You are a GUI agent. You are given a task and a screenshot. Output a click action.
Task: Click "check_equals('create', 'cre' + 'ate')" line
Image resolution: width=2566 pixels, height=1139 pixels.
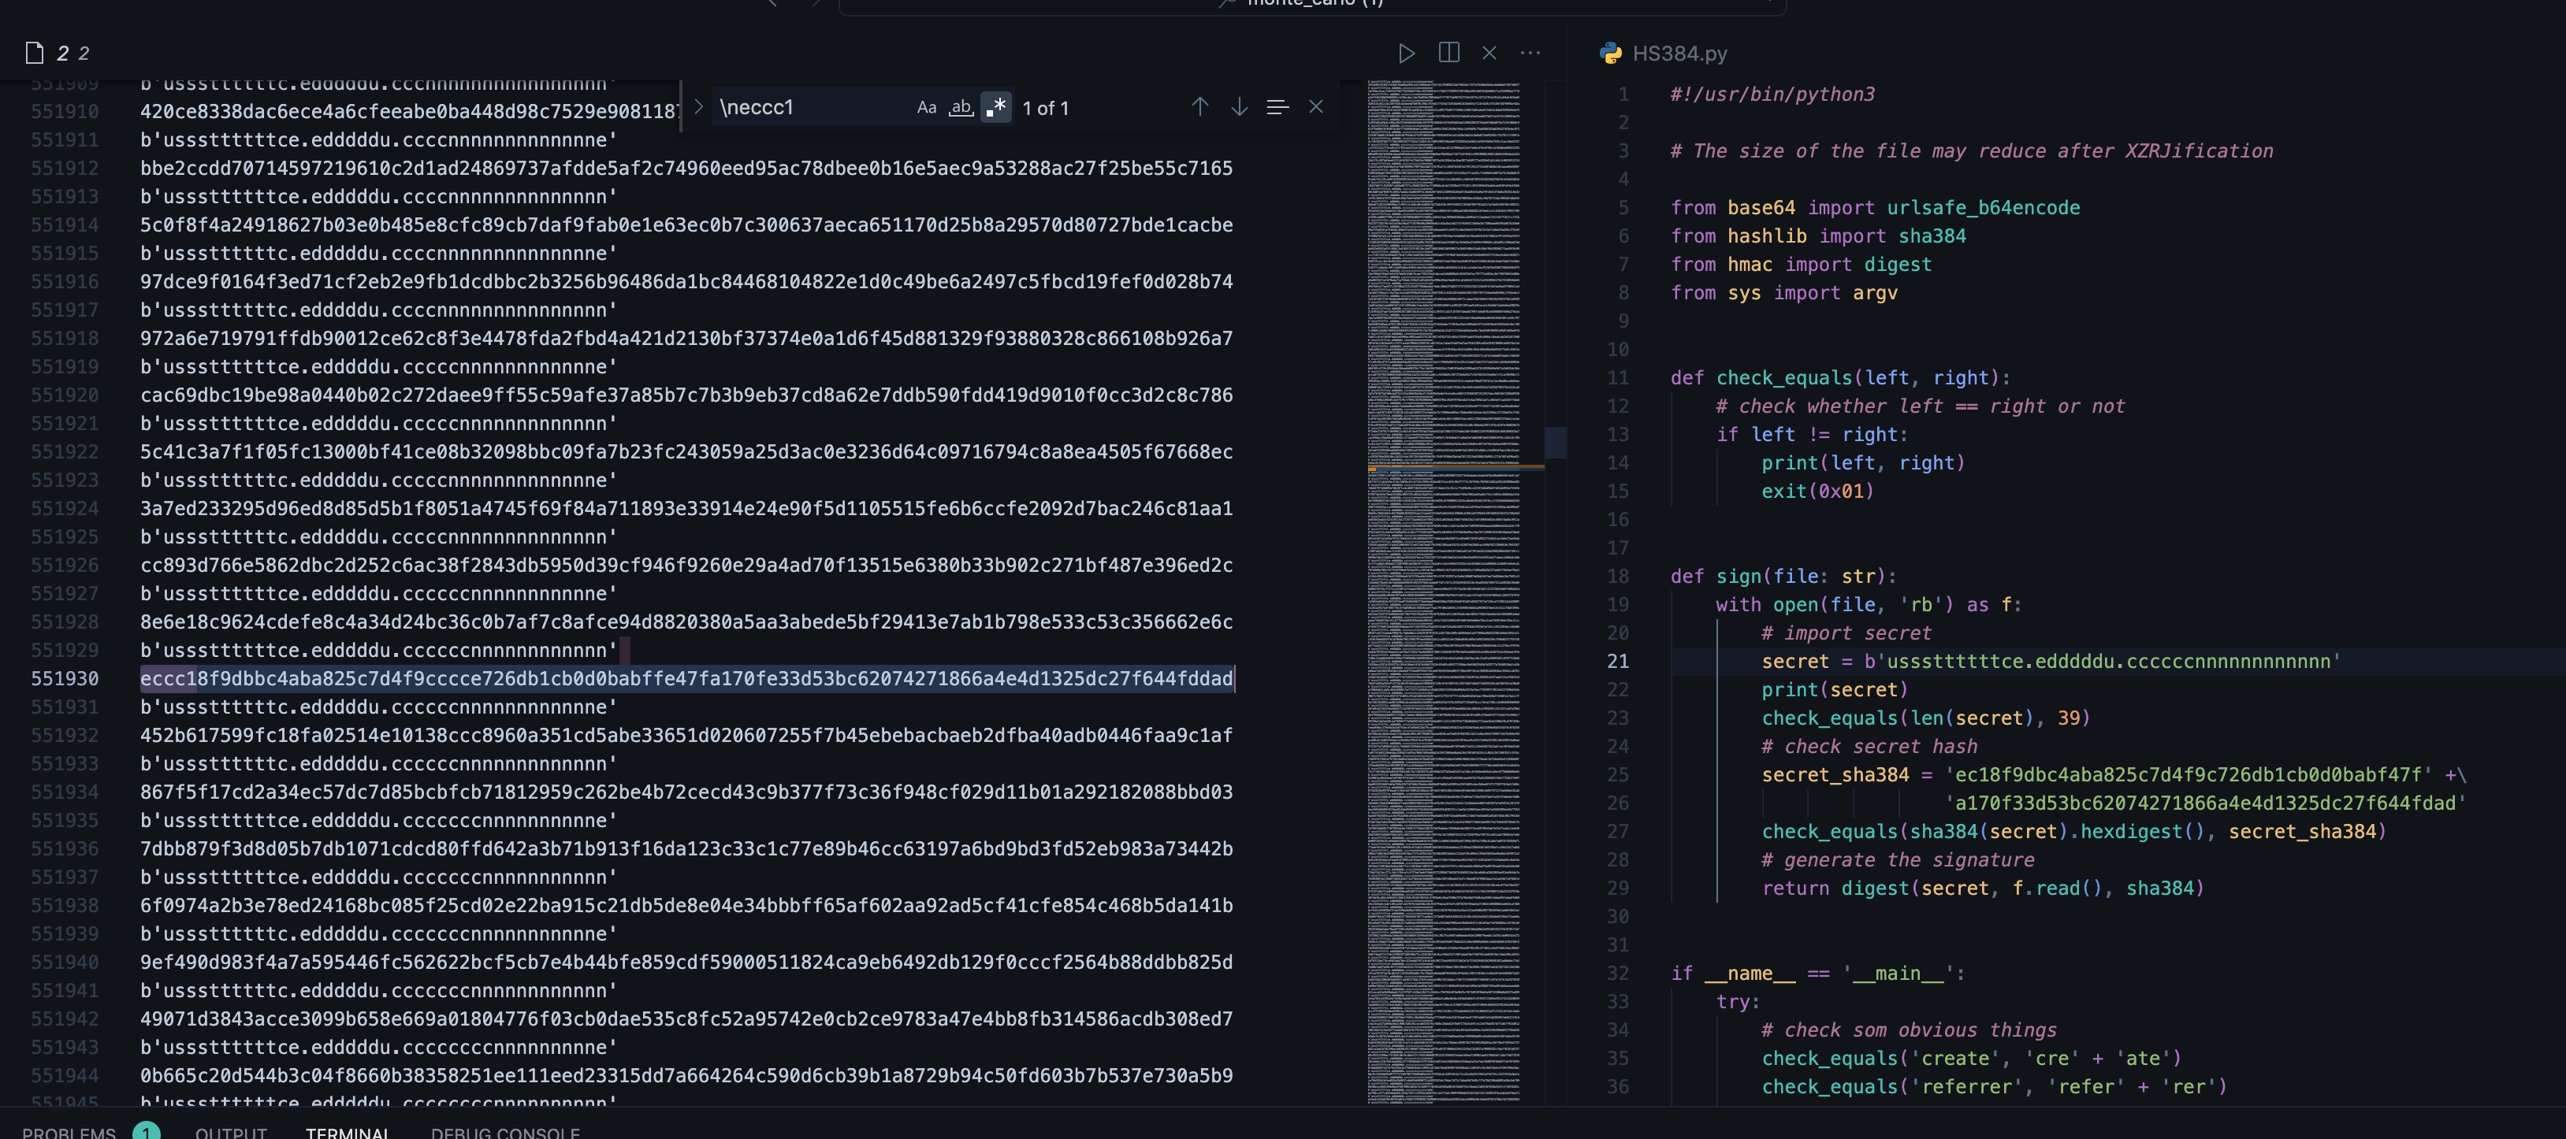[x=1971, y=1059]
